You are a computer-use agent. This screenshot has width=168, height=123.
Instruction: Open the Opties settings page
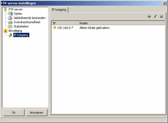click(18, 14)
